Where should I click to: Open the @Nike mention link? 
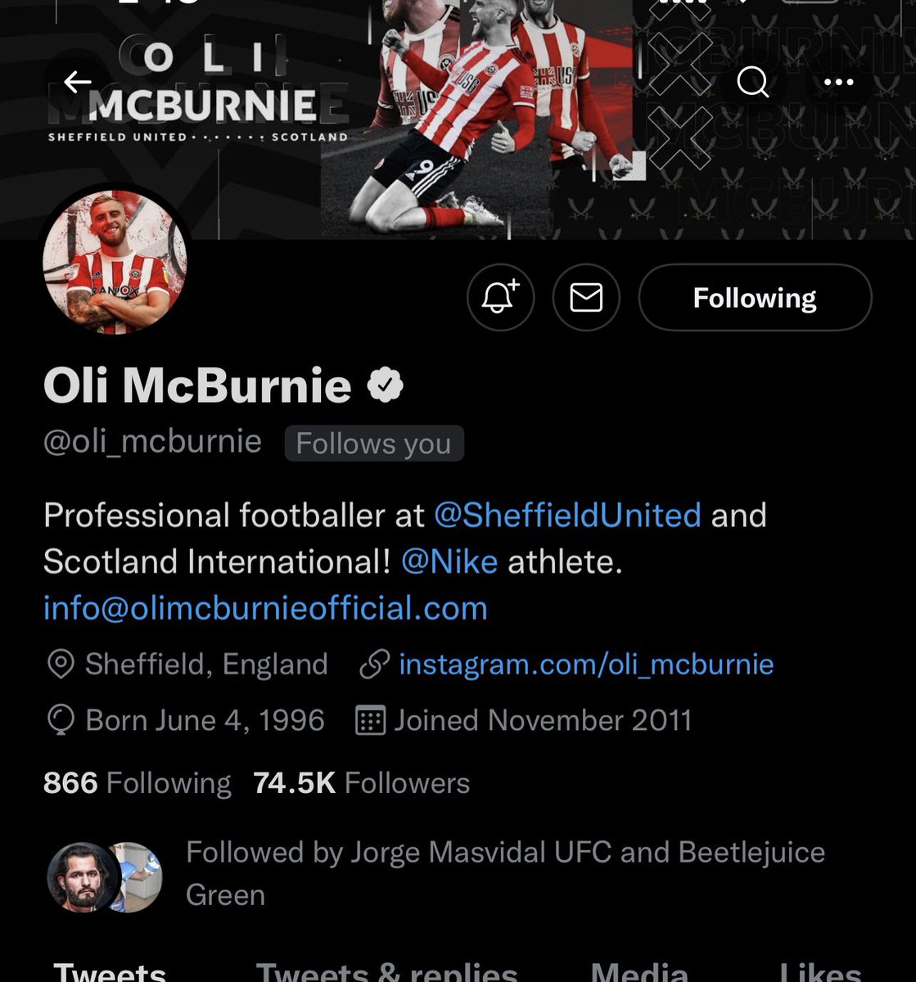coord(449,562)
